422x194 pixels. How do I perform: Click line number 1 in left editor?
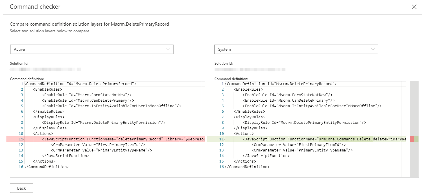pyautogui.click(x=22, y=84)
